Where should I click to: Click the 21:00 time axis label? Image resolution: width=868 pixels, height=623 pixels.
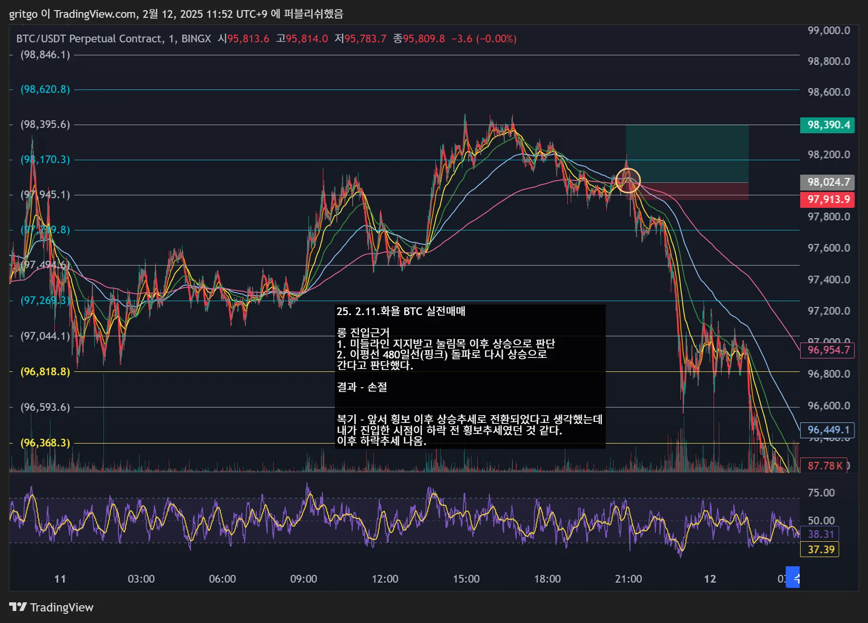click(628, 579)
